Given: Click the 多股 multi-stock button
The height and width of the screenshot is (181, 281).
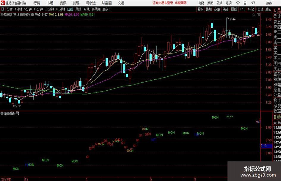Looking at the screenshot, I should (217, 9).
